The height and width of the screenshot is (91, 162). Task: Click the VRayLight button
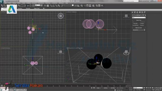pos(135,24)
